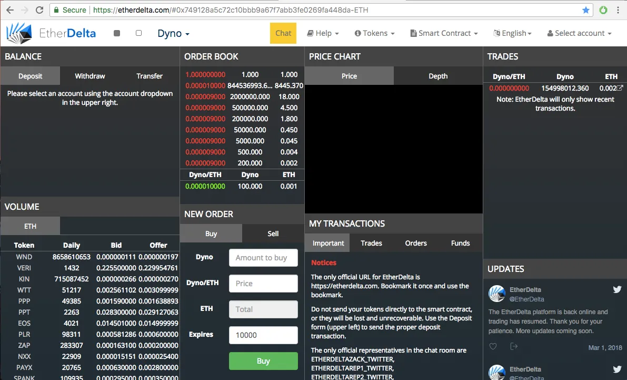
Task: Select the Buy tab in New Order
Action: (211, 233)
